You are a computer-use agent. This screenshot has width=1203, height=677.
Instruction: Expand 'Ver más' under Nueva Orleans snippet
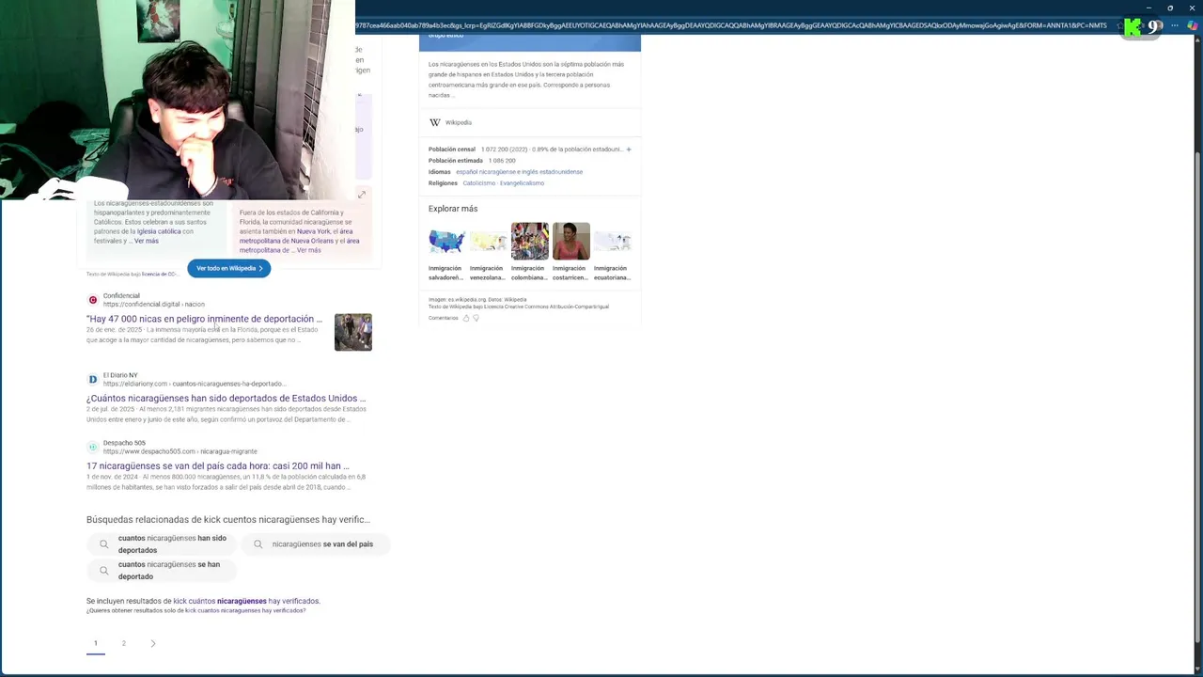pyautogui.click(x=309, y=250)
